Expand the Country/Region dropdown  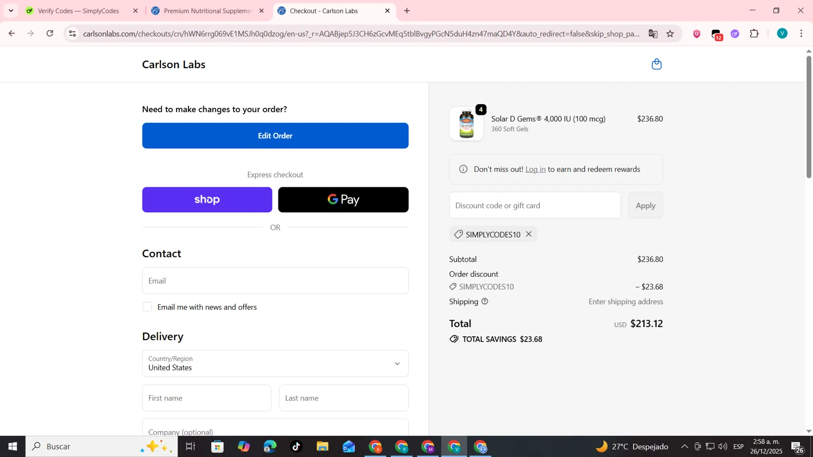(x=275, y=363)
